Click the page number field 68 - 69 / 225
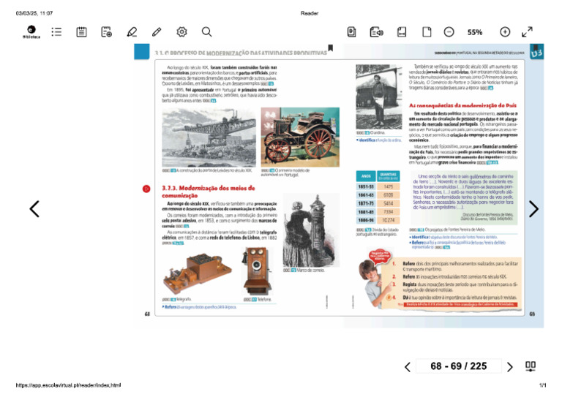Viewport: 562px width, 397px height. pyautogui.click(x=458, y=366)
